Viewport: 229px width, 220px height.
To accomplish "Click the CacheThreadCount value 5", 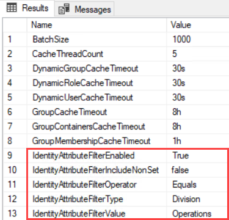I will point(198,54).
